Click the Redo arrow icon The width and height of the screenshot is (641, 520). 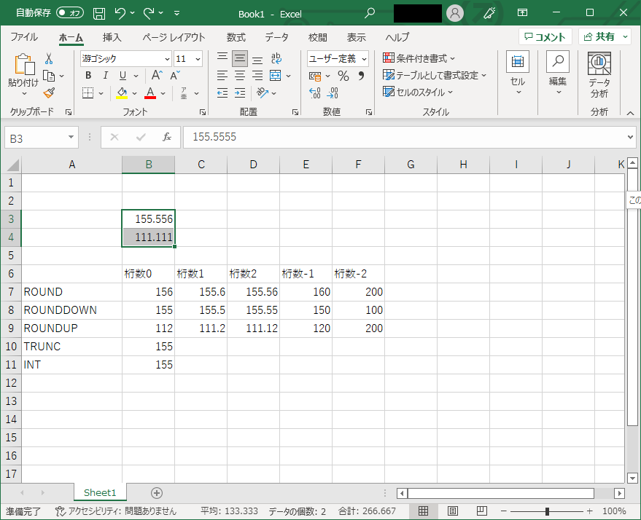pos(149,13)
